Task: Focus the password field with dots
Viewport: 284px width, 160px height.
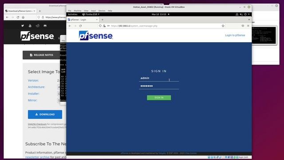Action: coord(159,86)
